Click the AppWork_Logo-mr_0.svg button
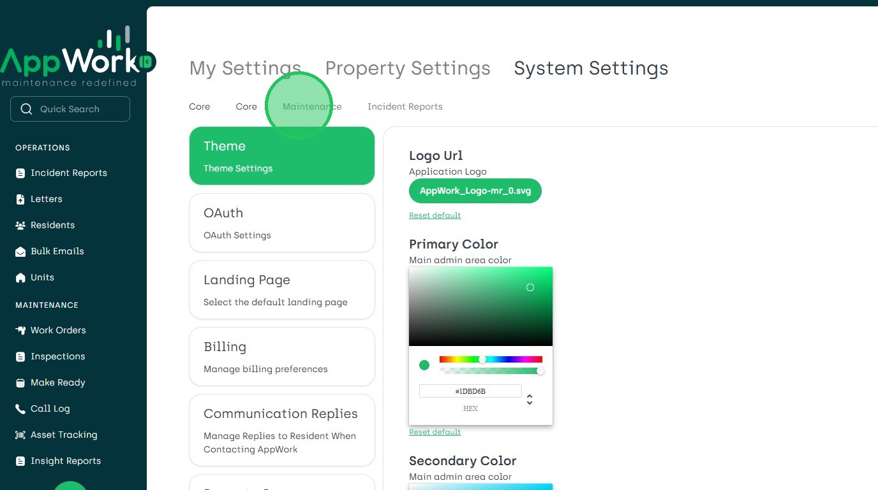878x490 pixels. [475, 191]
